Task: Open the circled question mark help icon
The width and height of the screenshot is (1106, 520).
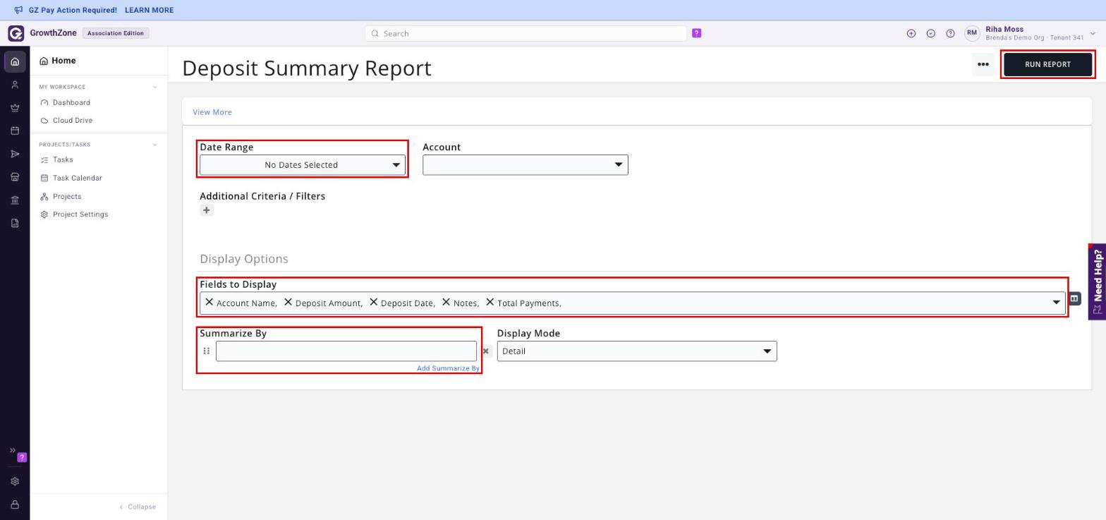Action: [x=950, y=33]
